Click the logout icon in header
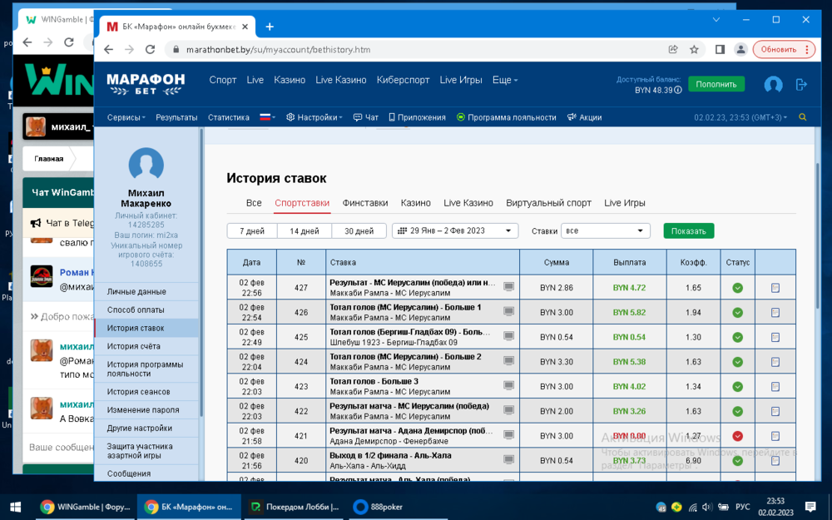832x520 pixels. (x=801, y=84)
